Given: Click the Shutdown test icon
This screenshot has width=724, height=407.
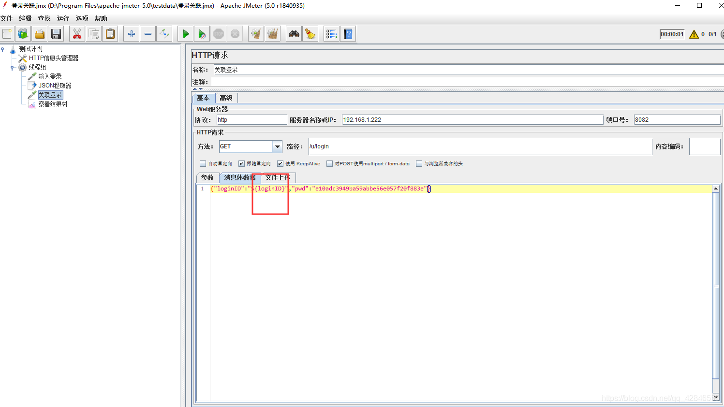Looking at the screenshot, I should (x=235, y=34).
